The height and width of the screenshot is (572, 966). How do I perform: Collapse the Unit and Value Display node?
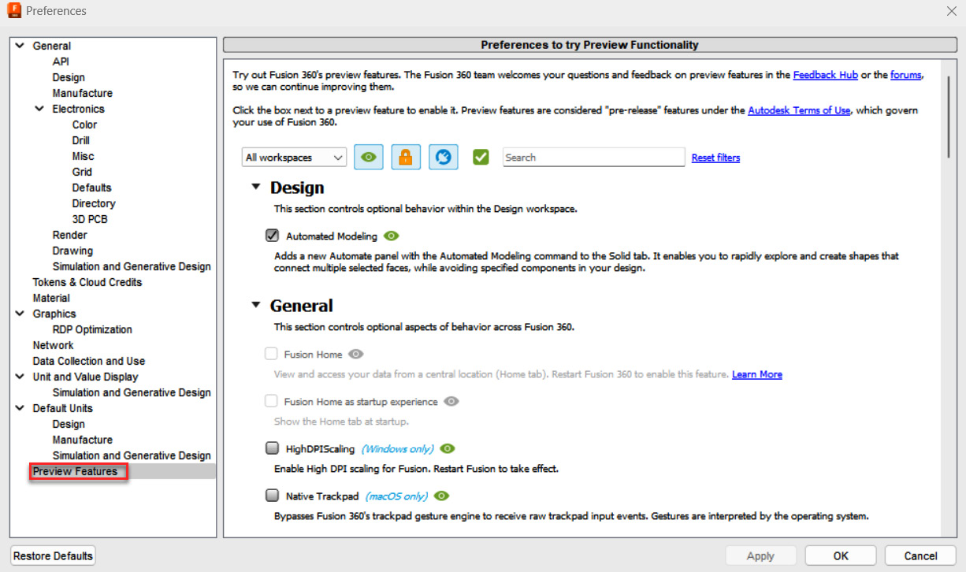pos(20,377)
